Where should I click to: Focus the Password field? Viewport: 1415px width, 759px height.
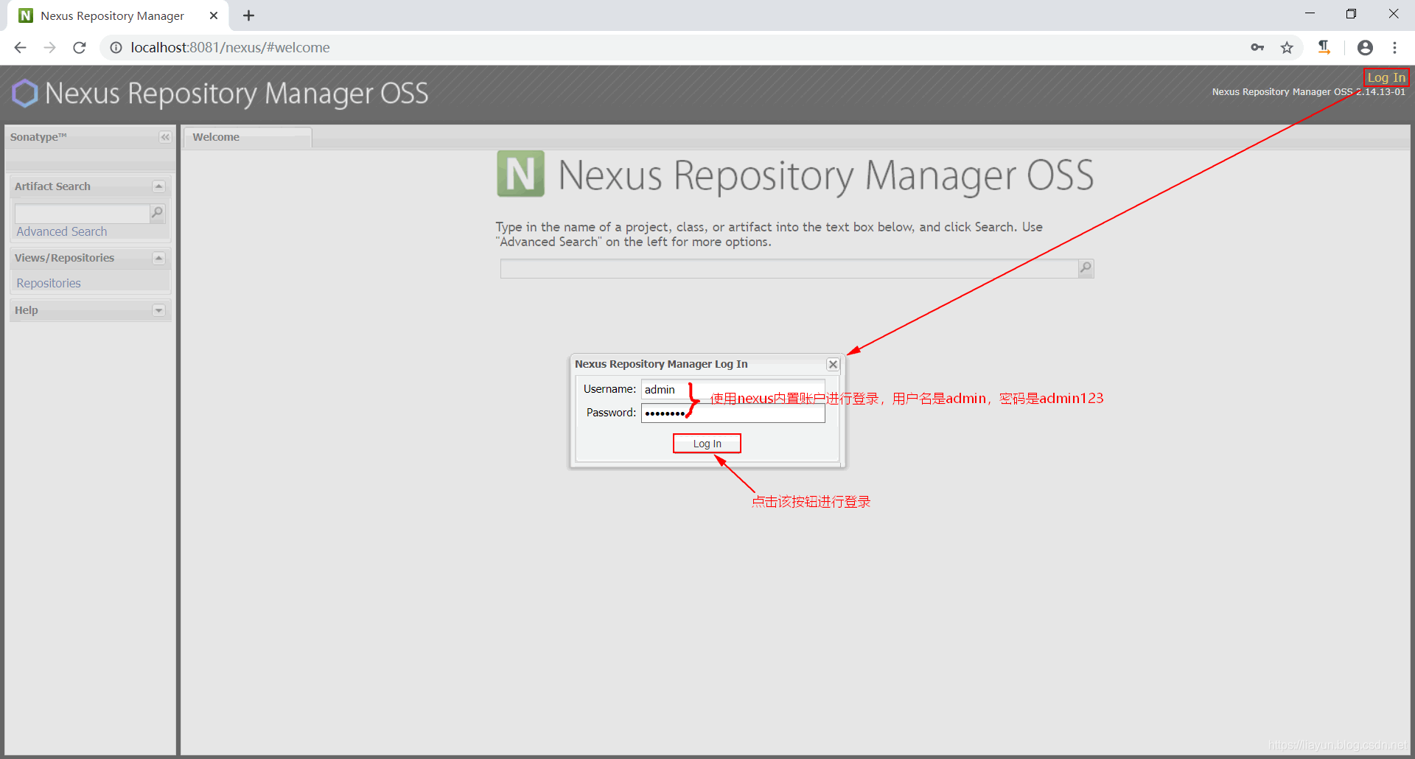coord(733,413)
